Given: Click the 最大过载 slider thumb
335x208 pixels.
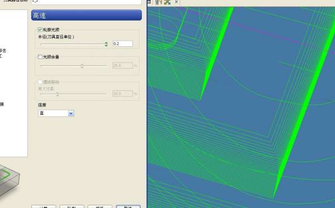Looking at the screenshot, I should pyautogui.click(x=58, y=94).
